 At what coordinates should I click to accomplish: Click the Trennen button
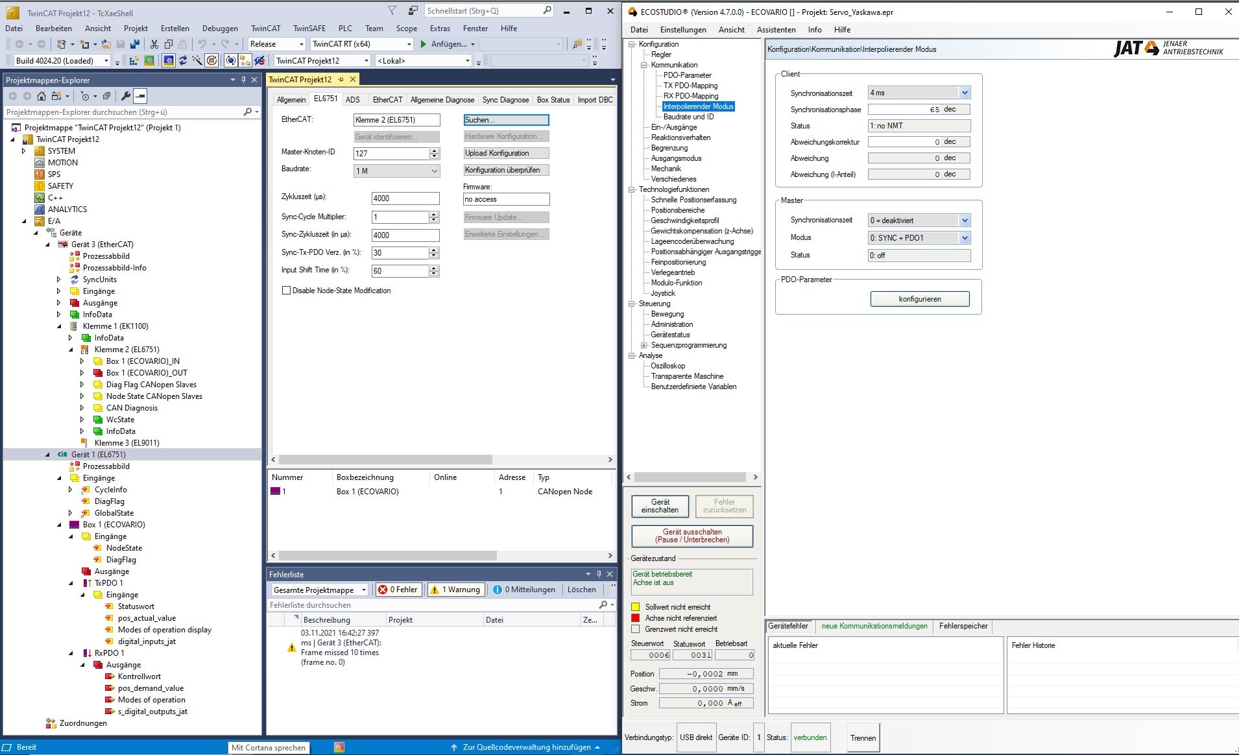tap(863, 737)
